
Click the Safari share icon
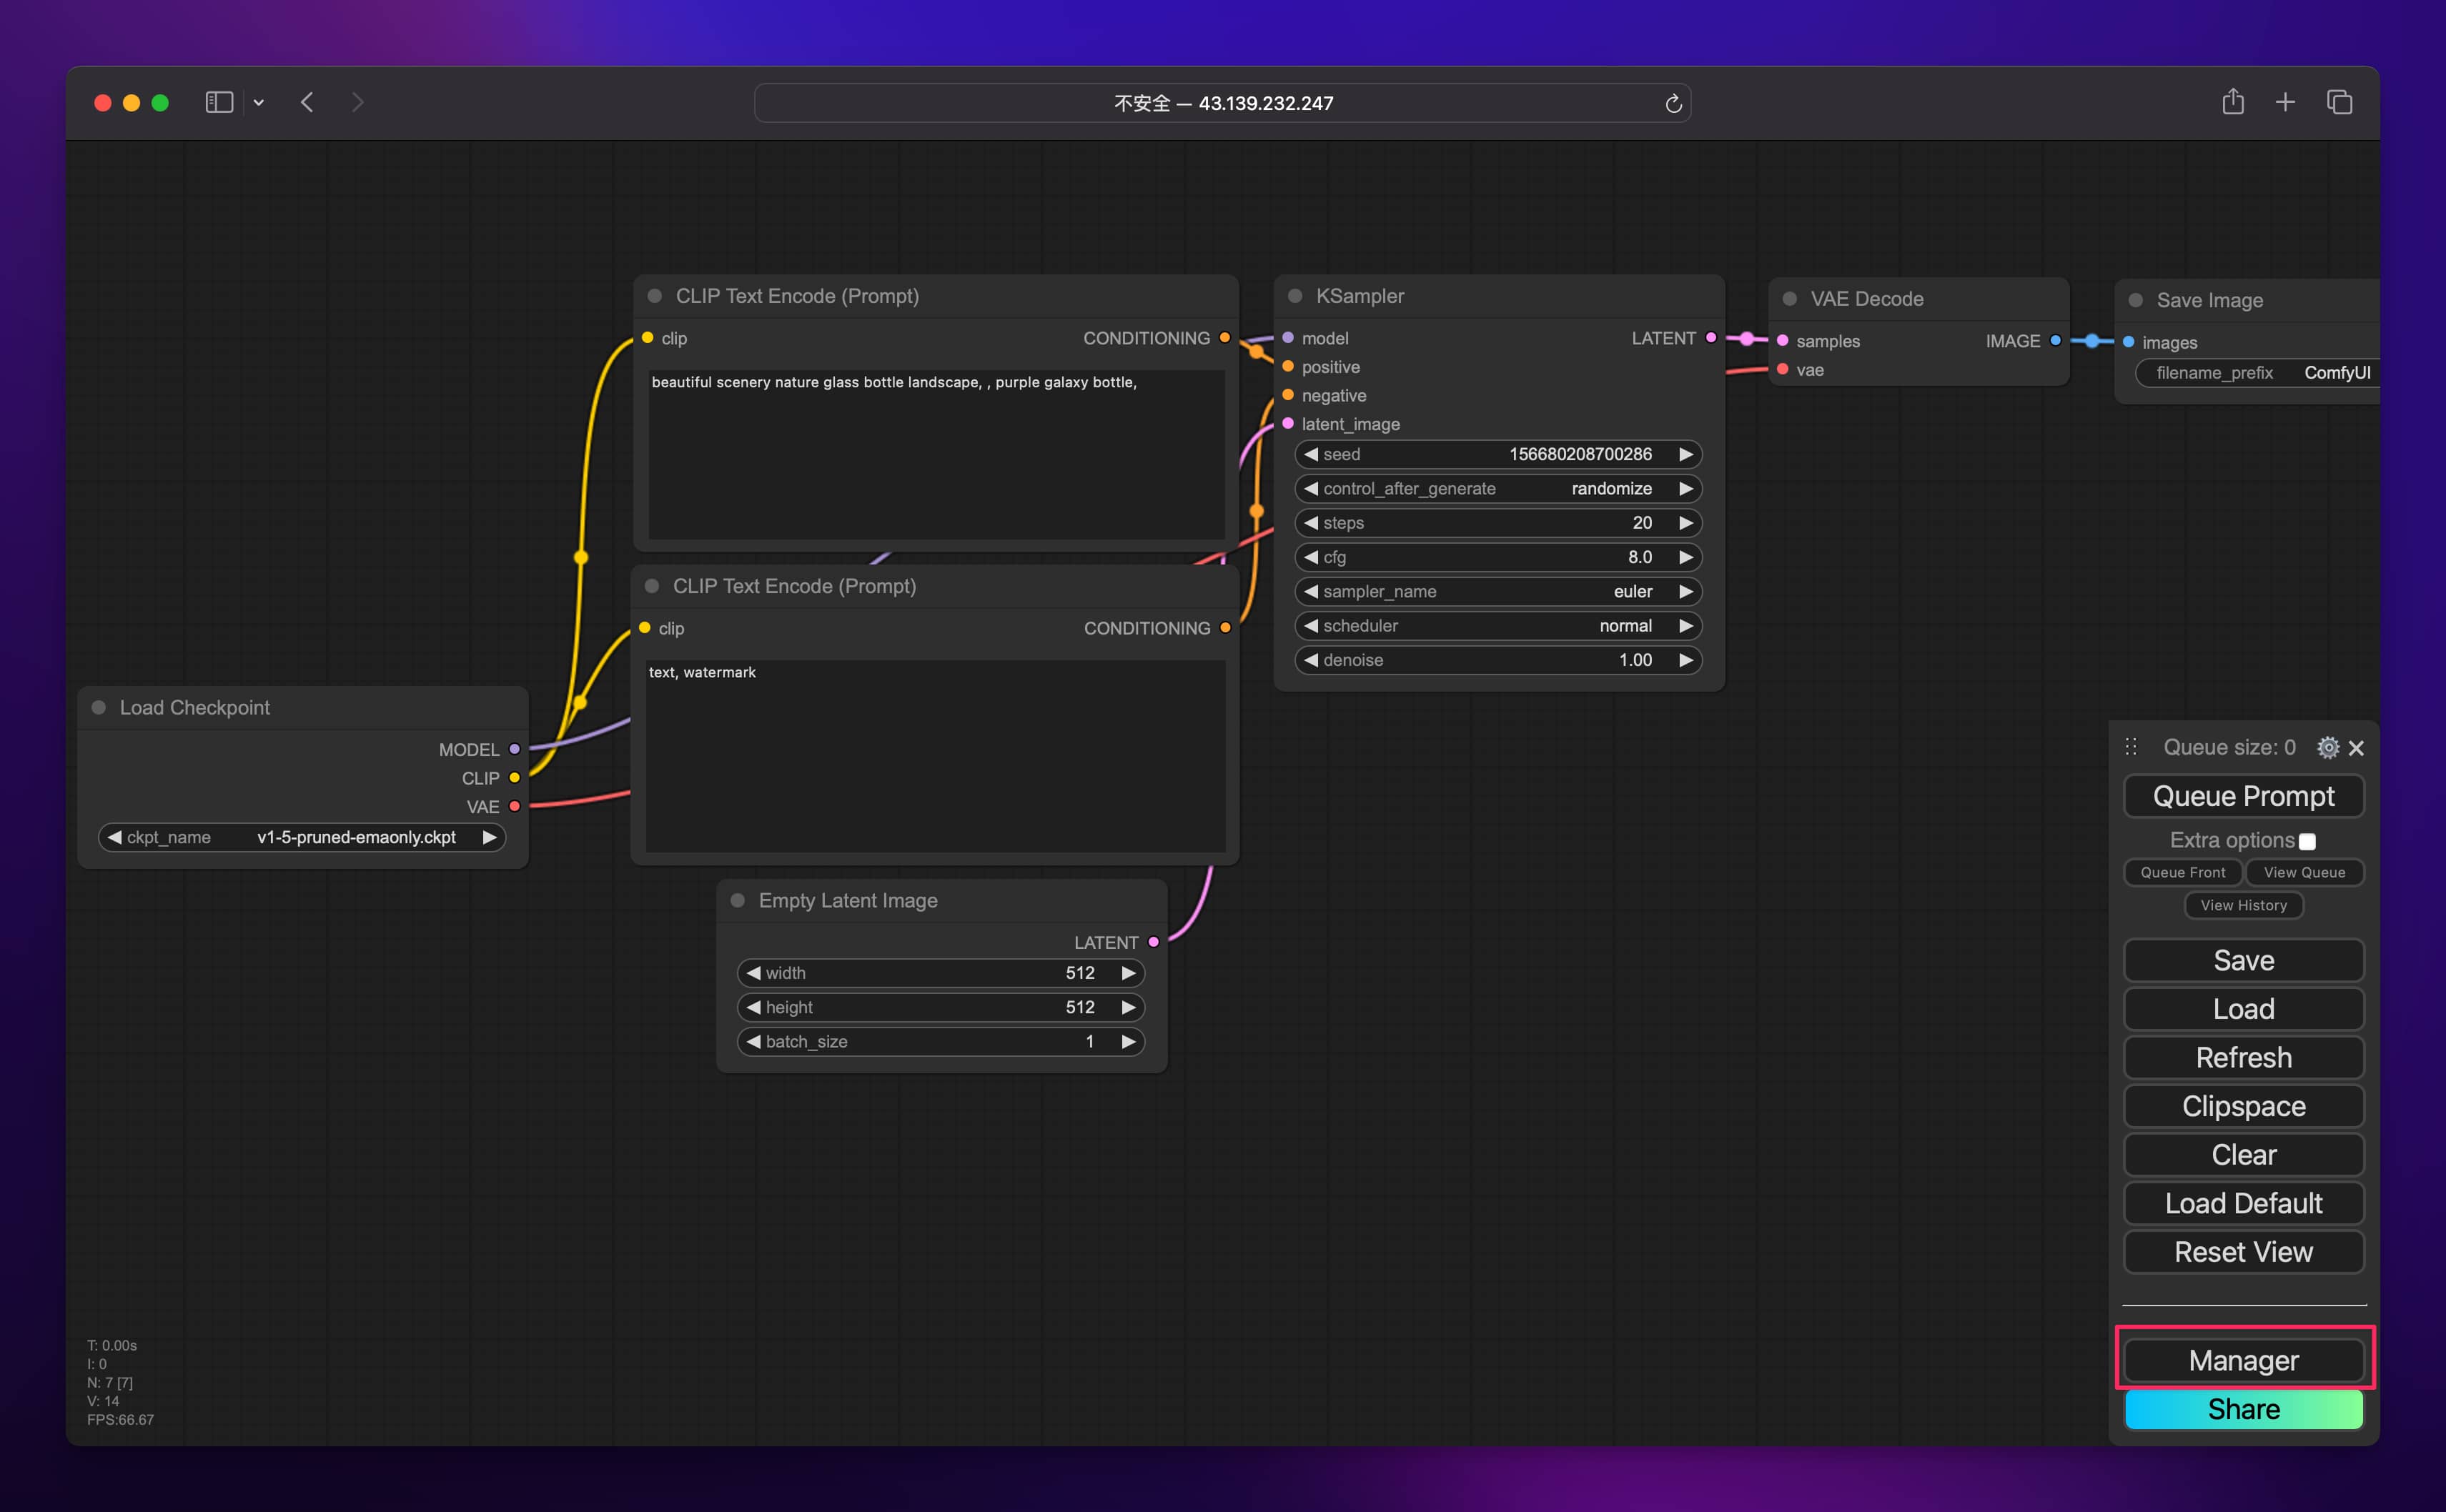[x=2233, y=102]
